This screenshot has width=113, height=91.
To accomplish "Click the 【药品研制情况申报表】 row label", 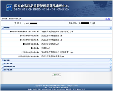I will [30, 52].
